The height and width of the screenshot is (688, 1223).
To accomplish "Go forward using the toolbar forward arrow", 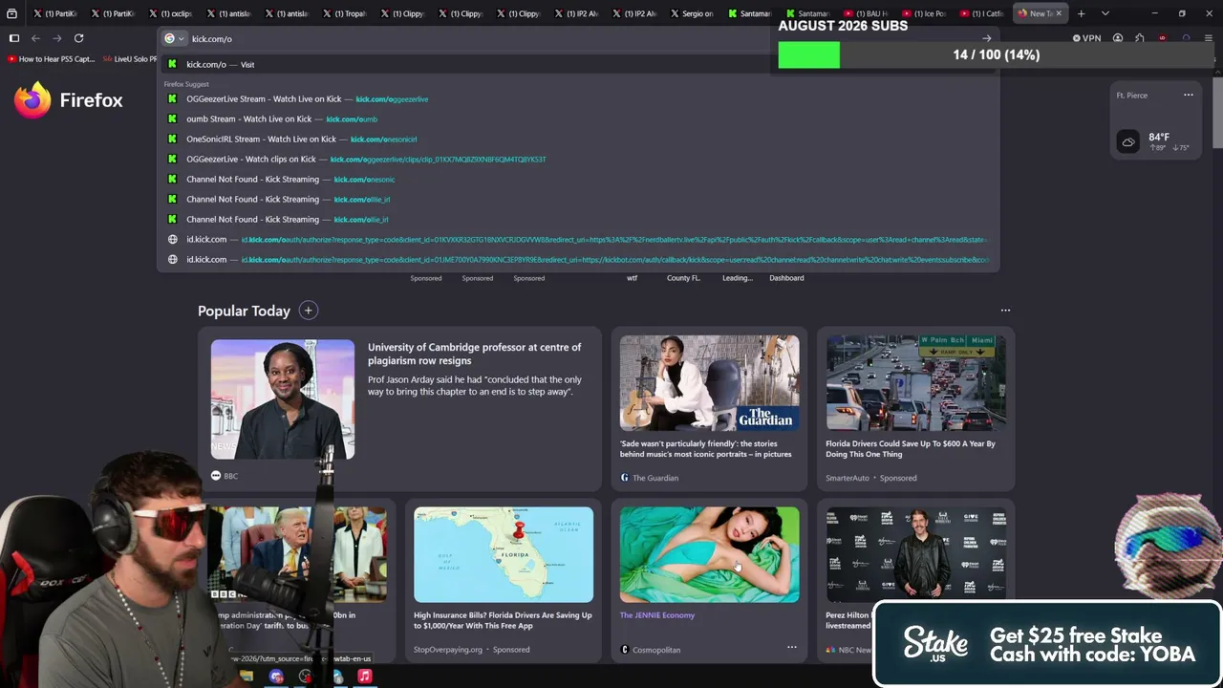I will [x=56, y=38].
